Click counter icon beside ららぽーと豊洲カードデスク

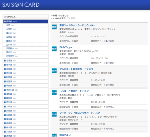[54, 93]
